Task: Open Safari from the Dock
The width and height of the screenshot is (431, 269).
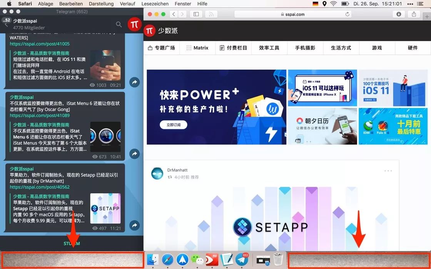Action: tap(167, 259)
